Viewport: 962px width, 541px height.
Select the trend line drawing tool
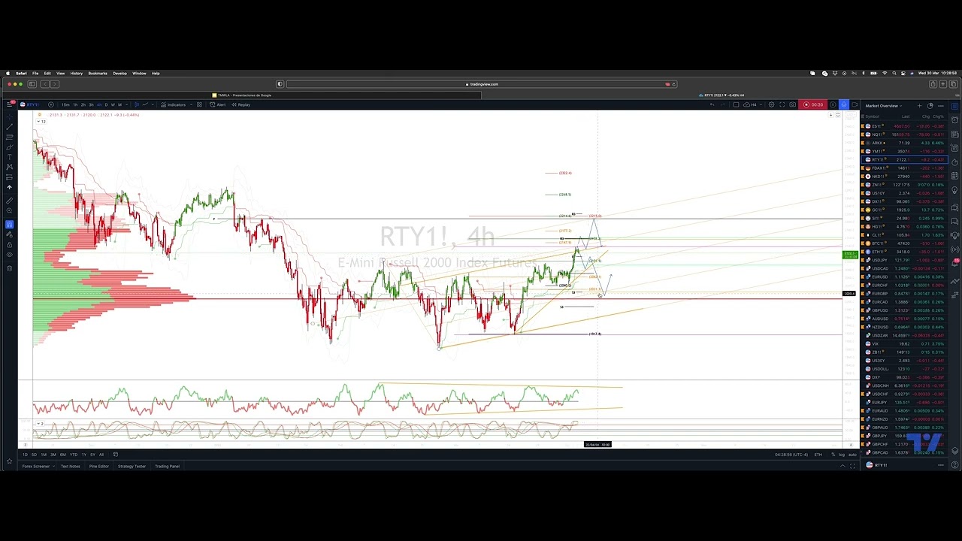point(9,126)
